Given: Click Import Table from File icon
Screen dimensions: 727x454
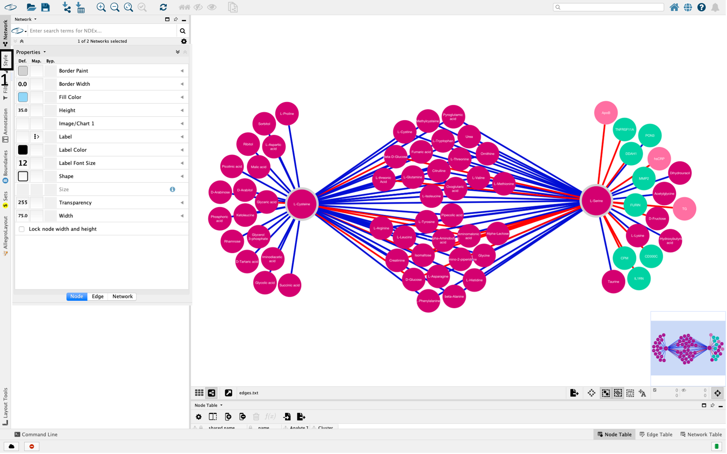Looking at the screenshot, I should 81,7.
